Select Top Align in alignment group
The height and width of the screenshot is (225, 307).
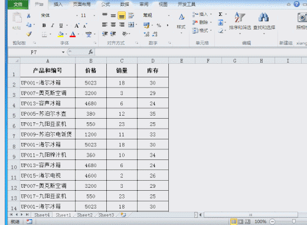click(104, 15)
